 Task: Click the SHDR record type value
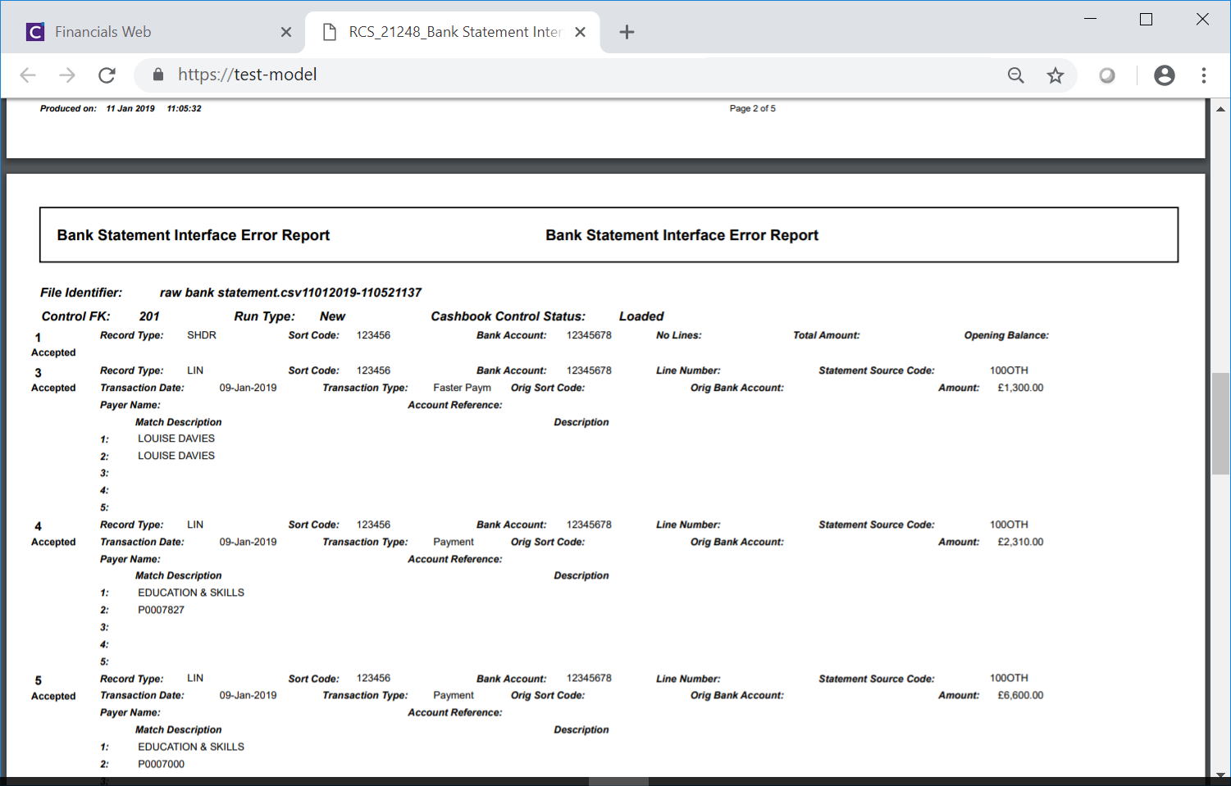(x=202, y=335)
